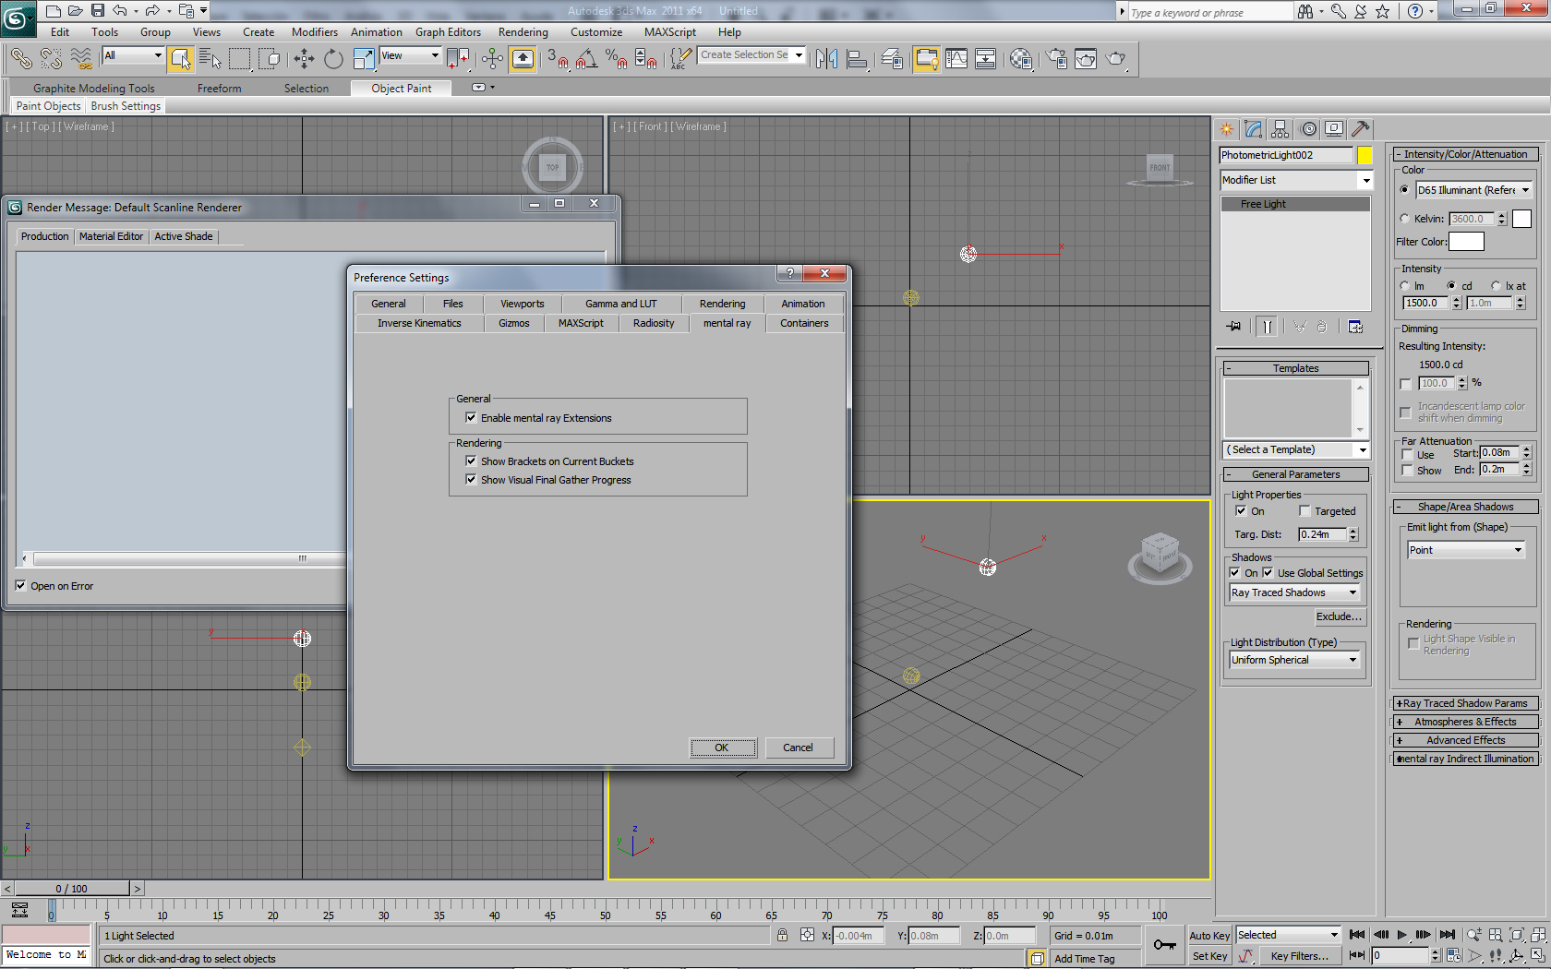Viewport: 1551px width, 969px height.
Task: Choose the Select and Move tool
Action: 304,59
